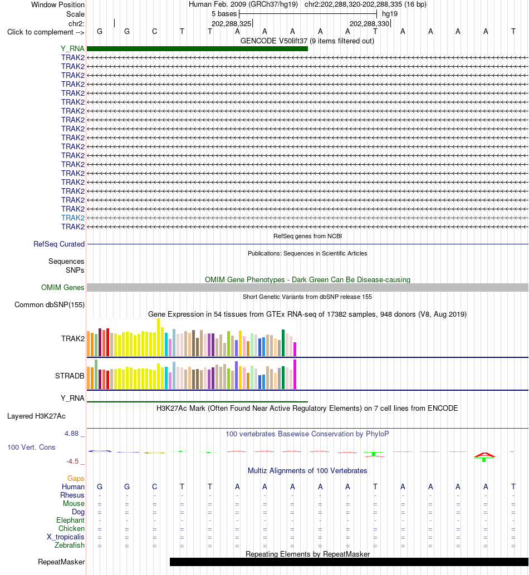
Task: Click the '5 bases' scale bar text
Action: [x=224, y=14]
